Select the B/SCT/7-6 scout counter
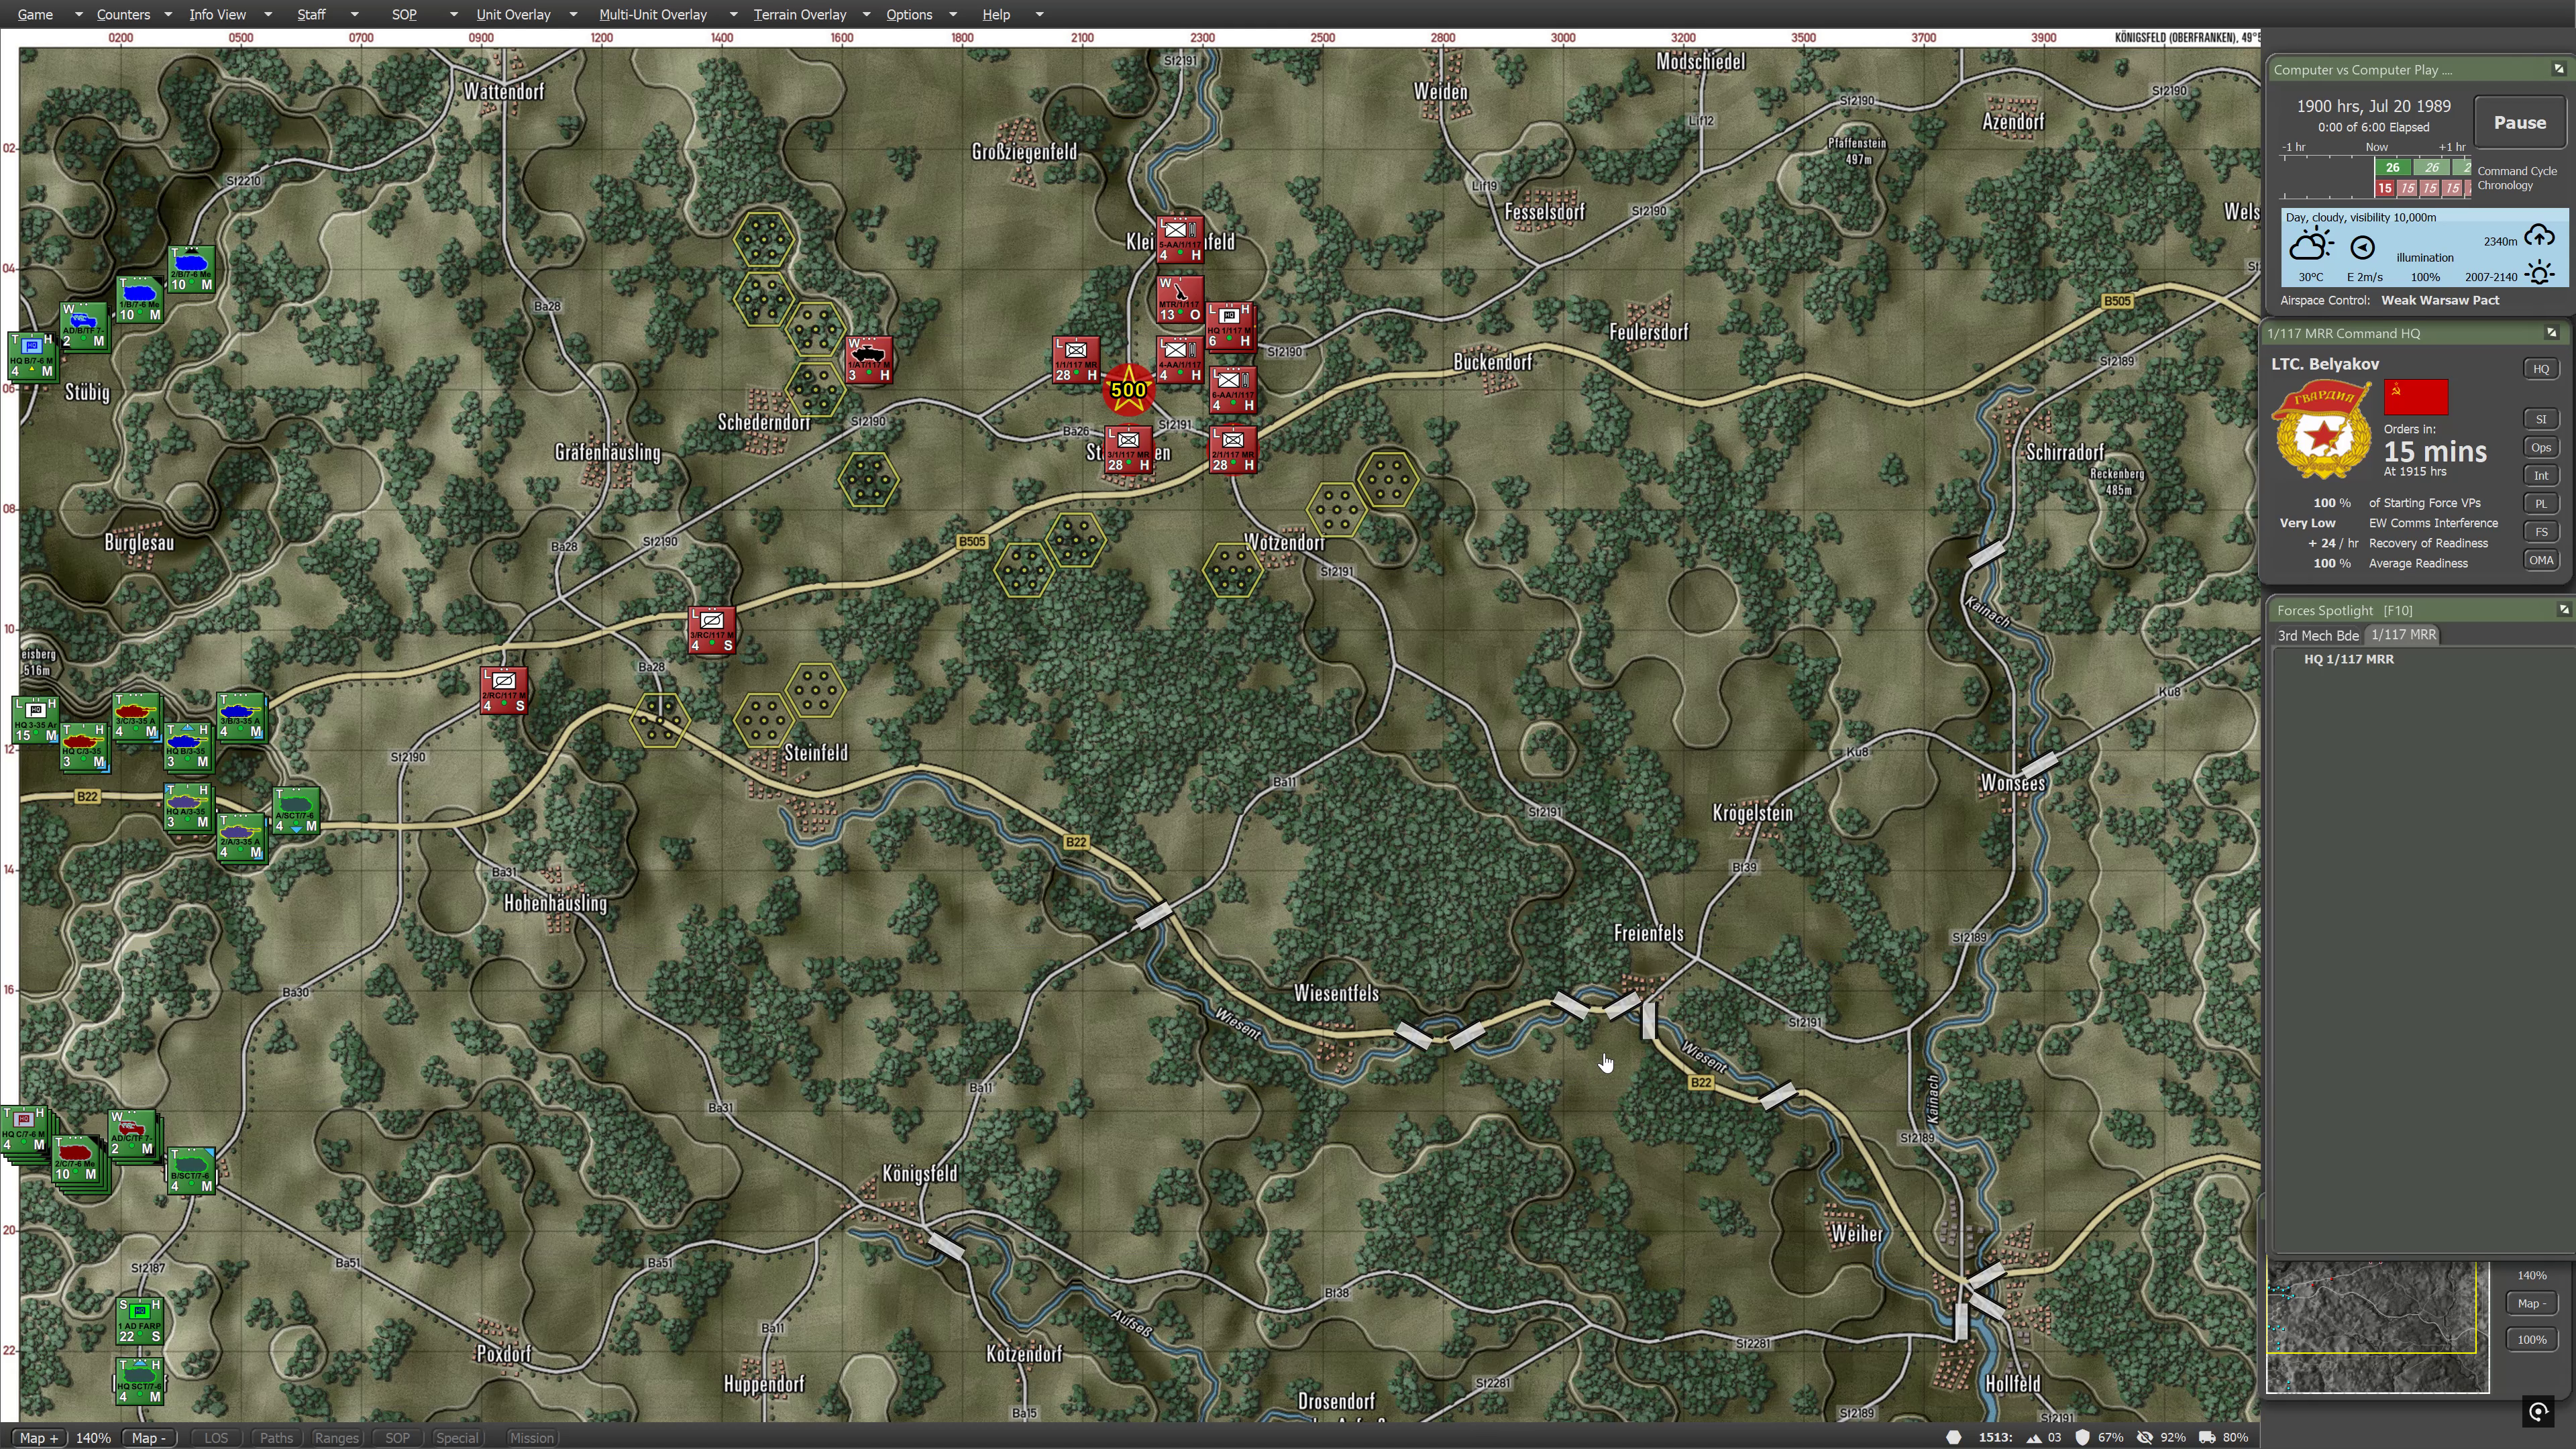2576x1449 pixels. click(192, 1171)
